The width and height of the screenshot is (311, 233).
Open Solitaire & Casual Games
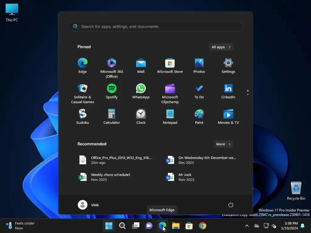tap(83, 93)
